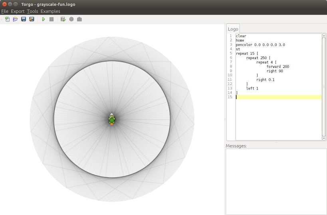
Task: Stop execution with the gray square icon
Action: pos(52,19)
